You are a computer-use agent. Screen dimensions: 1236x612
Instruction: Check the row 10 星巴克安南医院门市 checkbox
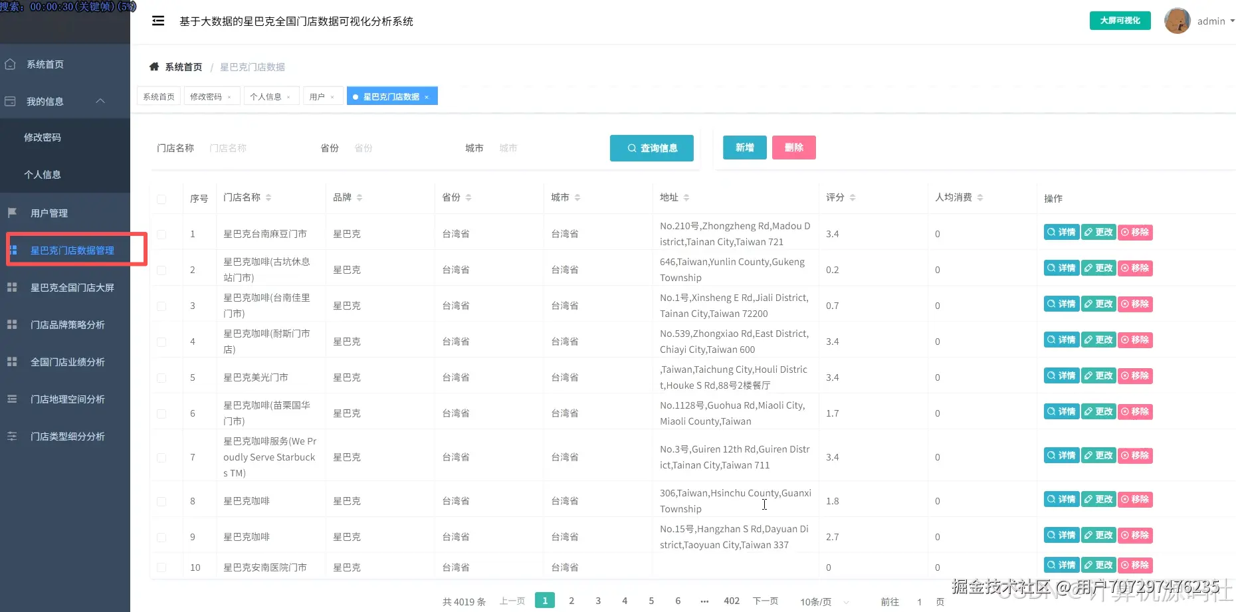(x=161, y=567)
